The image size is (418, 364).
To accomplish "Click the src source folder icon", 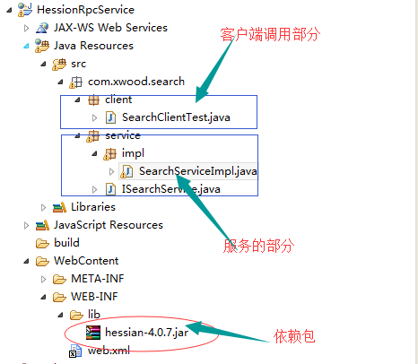I will point(59,64).
